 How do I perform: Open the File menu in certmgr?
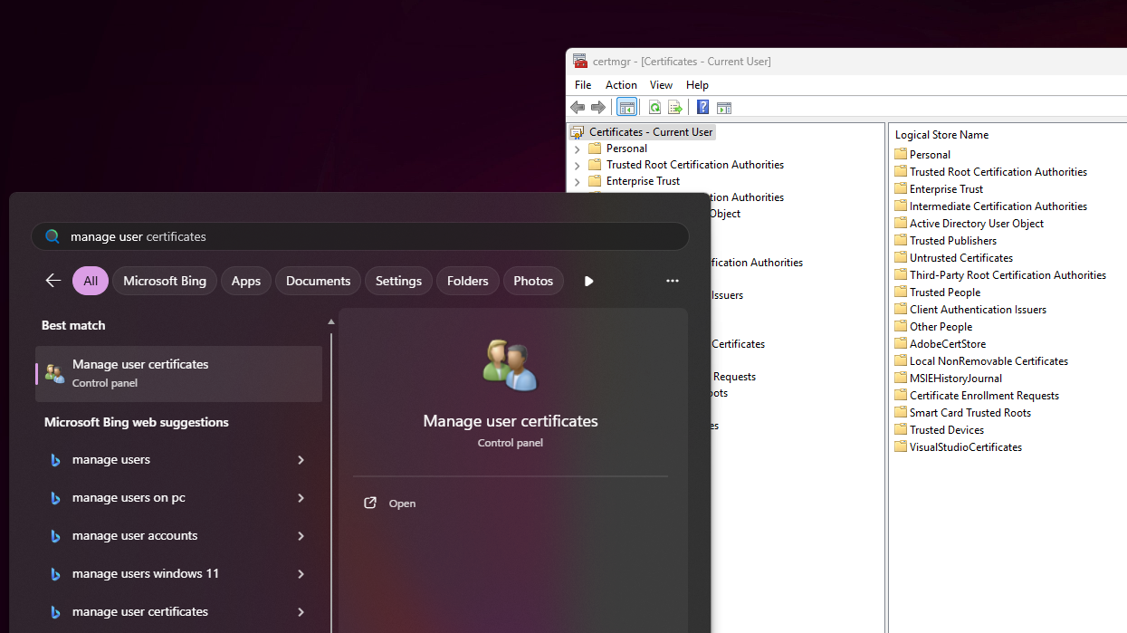point(583,84)
